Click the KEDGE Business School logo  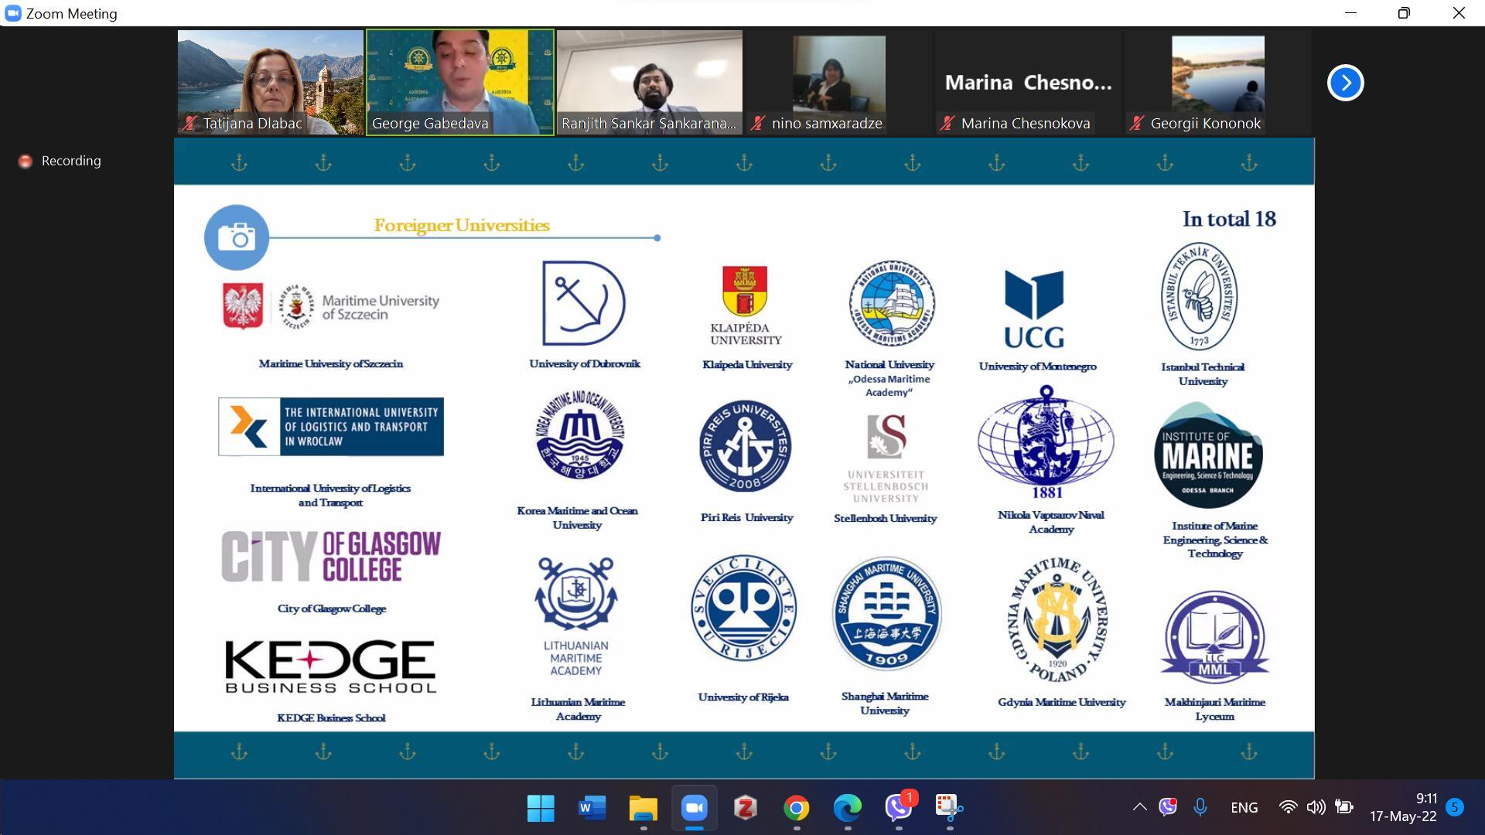click(x=331, y=666)
